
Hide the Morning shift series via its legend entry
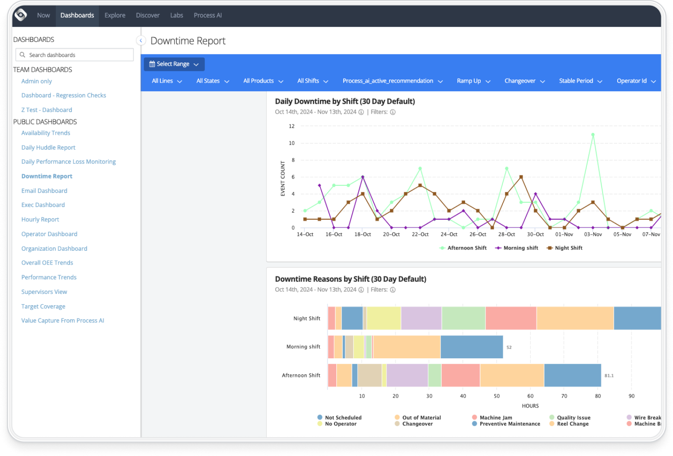(x=516, y=248)
